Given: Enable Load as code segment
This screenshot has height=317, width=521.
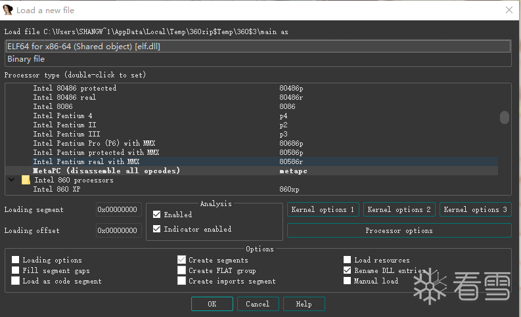Looking at the screenshot, I should click(x=16, y=281).
